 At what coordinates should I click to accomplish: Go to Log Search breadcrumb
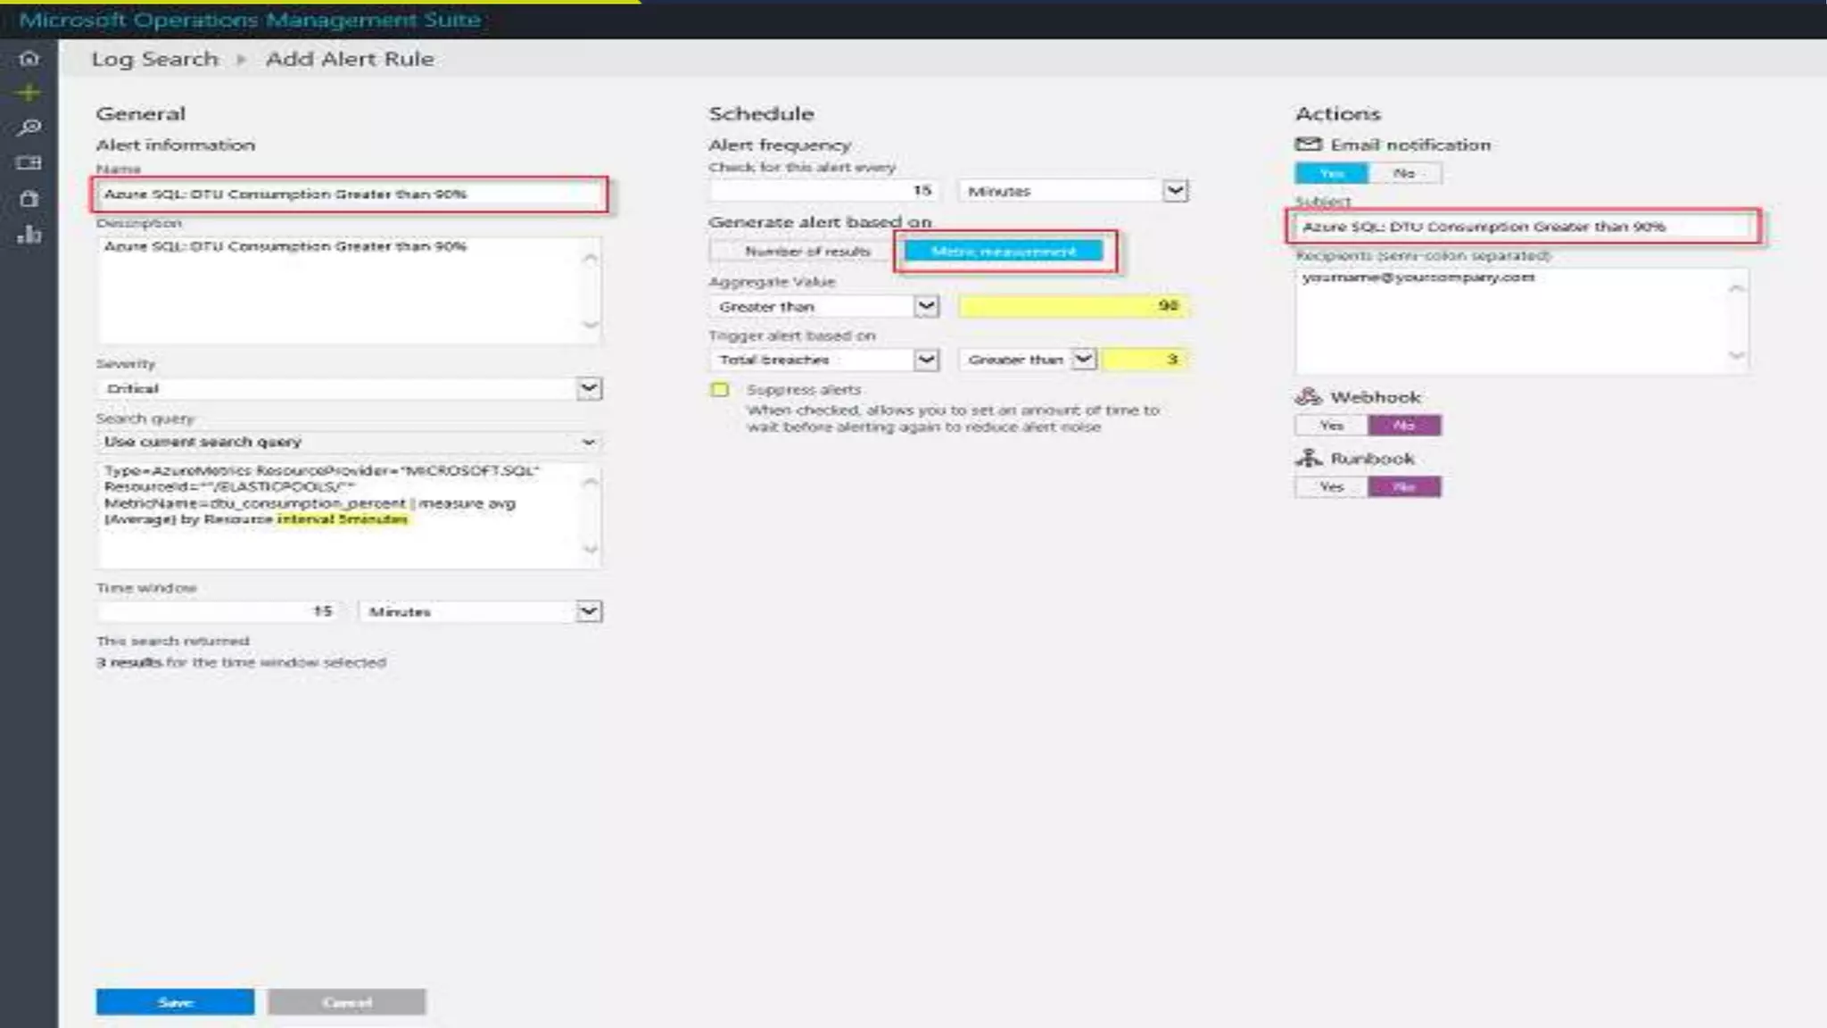coord(155,59)
